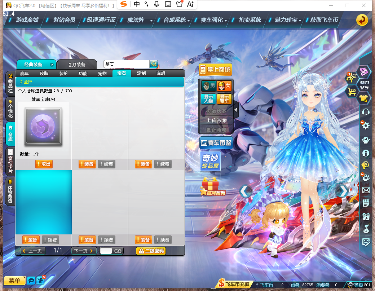
Task: Click the 二级密码 button
Action: pyautogui.click(x=151, y=251)
